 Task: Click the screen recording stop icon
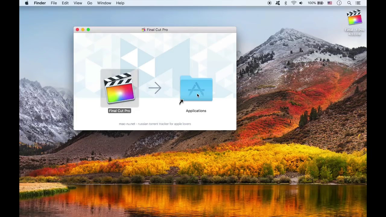270,3
